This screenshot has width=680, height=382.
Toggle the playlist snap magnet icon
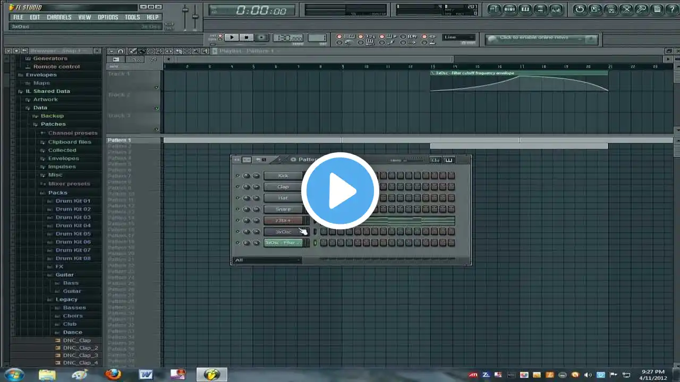pos(121,51)
